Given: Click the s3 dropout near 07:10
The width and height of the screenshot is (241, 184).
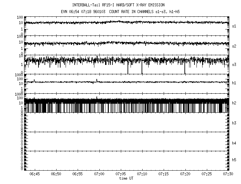Looking at the screenshot, I should coord(142,69).
